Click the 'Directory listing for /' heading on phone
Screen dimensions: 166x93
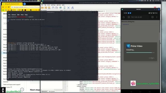coord(128,22)
